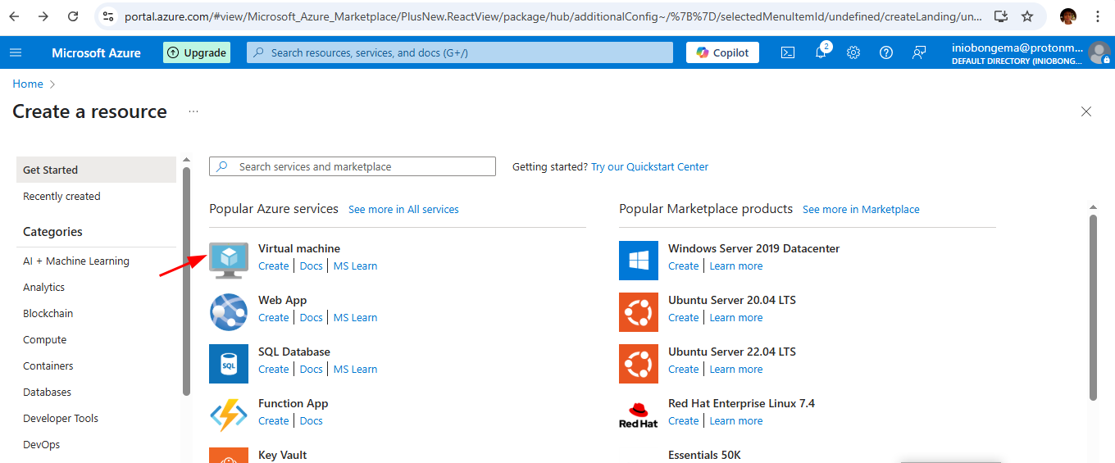This screenshot has width=1115, height=463.
Task: Click the Red Hat logo icon
Action: (639, 415)
